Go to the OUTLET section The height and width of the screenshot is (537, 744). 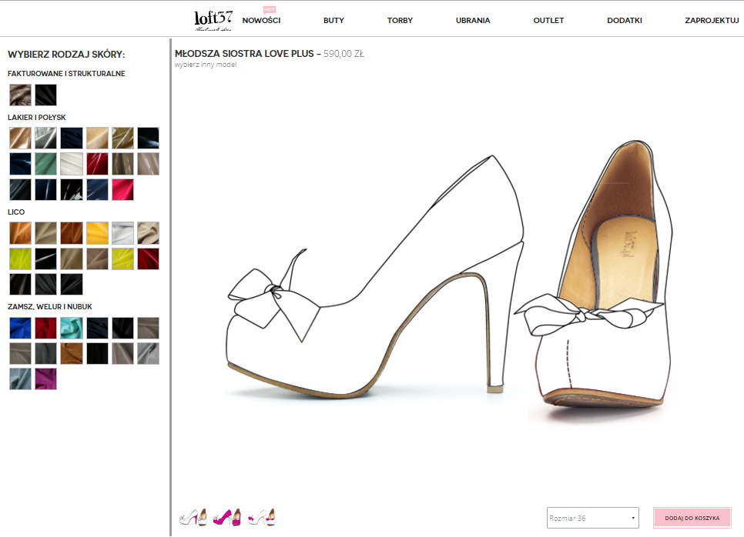(548, 21)
